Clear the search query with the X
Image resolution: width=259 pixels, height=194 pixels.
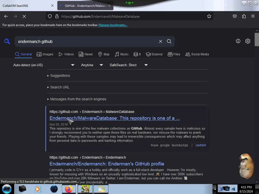click(160, 41)
